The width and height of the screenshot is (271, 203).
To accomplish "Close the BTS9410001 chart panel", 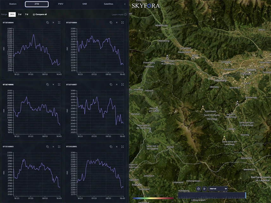I will 117,146.
